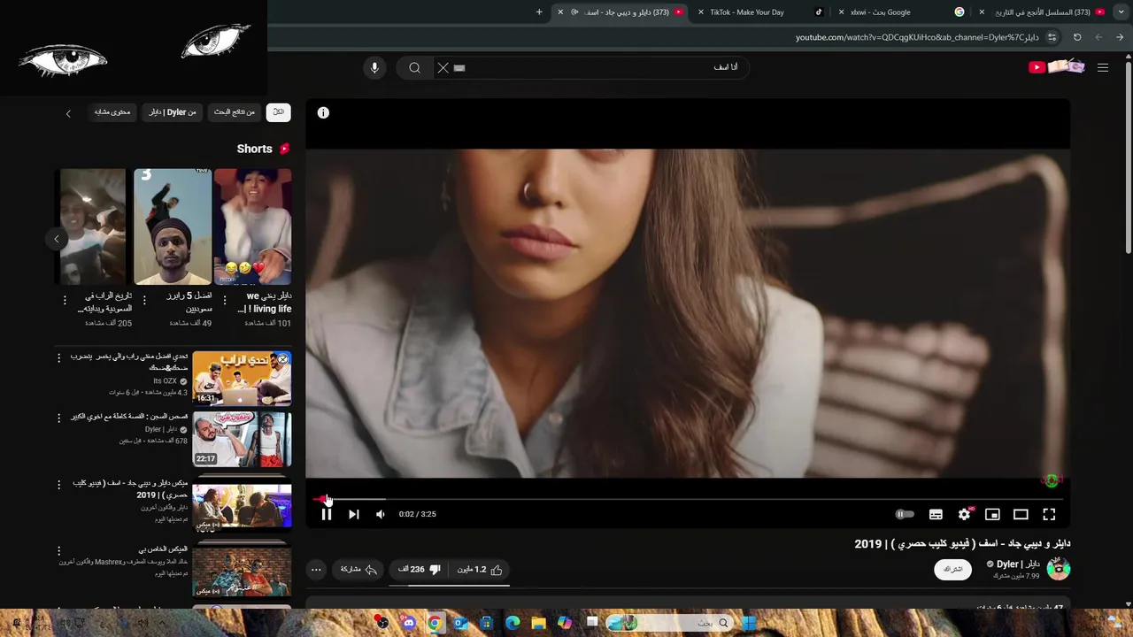Viewport: 1133px width, 637px height.
Task: Open Outlook from the taskbar
Action: pyautogui.click(x=460, y=623)
